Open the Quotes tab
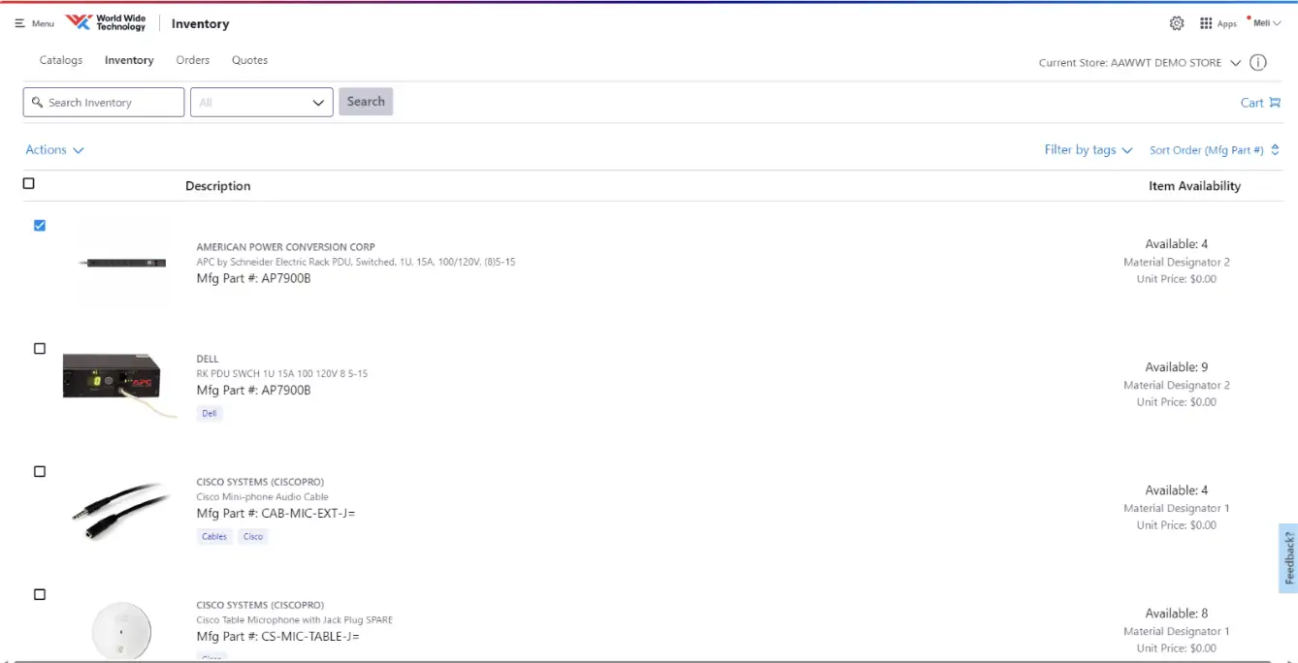The image size is (1298, 663). coord(249,60)
